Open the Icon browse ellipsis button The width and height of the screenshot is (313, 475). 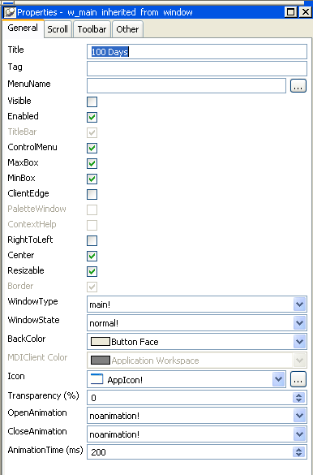point(298,379)
